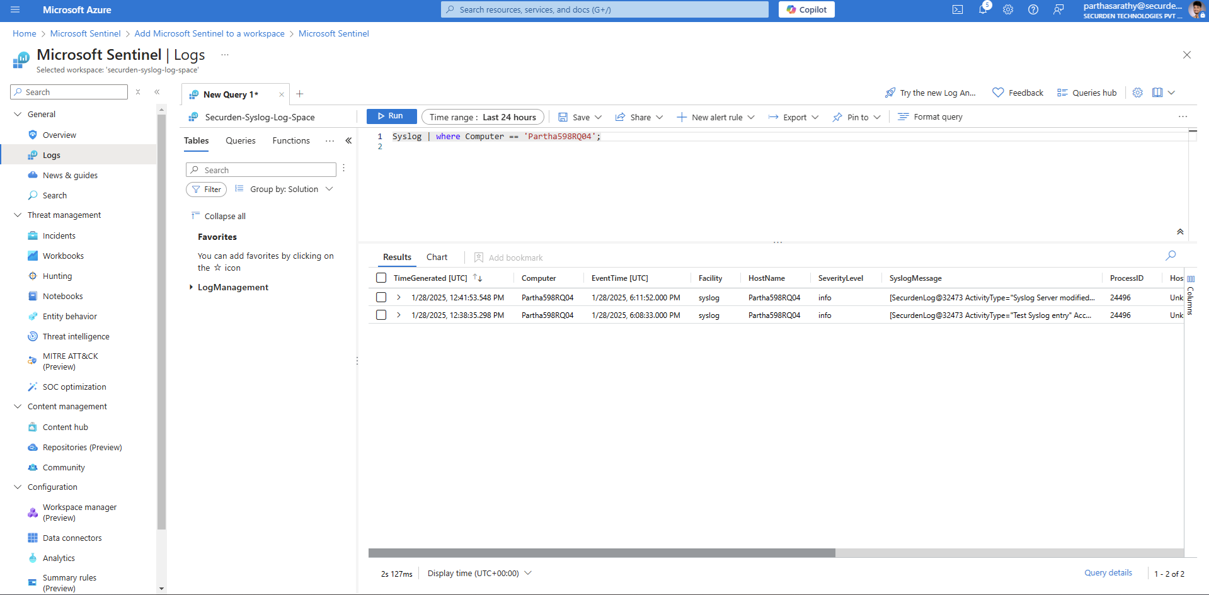Open Notebooks in the left menu
The width and height of the screenshot is (1209, 595).
pyautogui.click(x=63, y=296)
